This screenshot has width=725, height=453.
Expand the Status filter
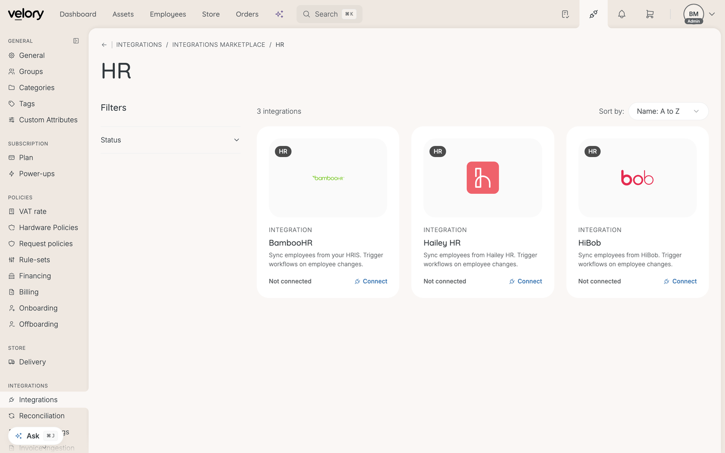(171, 140)
